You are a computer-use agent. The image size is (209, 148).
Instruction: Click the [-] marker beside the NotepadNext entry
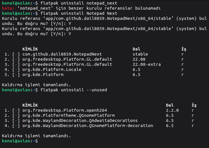tap(16, 54)
